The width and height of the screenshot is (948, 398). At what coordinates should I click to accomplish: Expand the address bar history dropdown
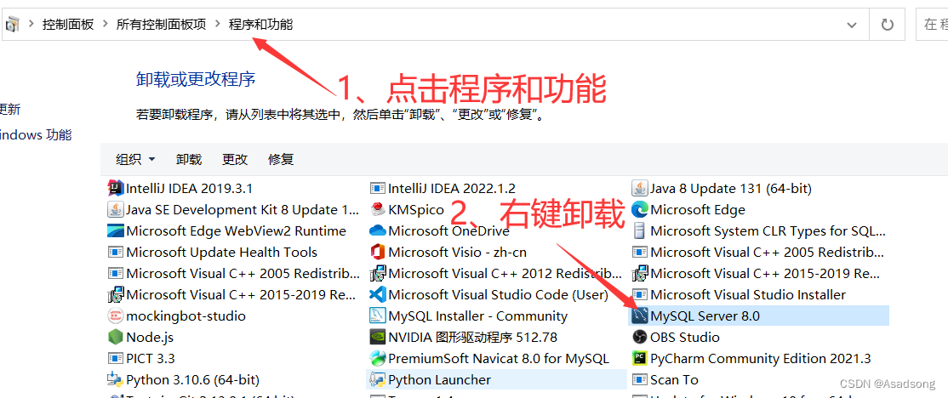point(851,25)
